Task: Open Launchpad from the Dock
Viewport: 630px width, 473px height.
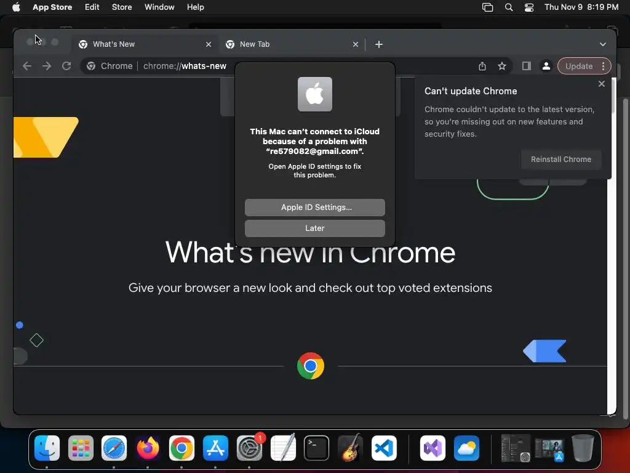Action: tap(81, 448)
